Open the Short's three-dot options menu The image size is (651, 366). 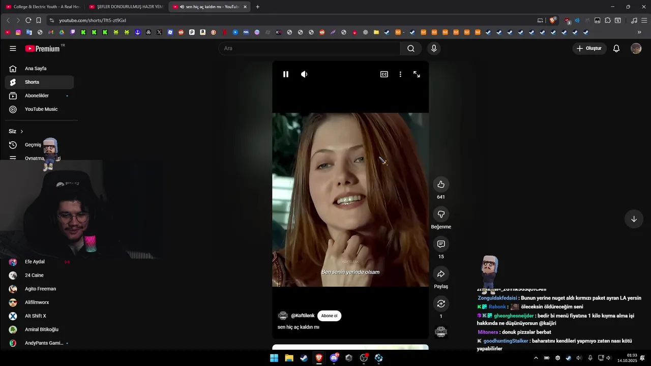pyautogui.click(x=400, y=74)
